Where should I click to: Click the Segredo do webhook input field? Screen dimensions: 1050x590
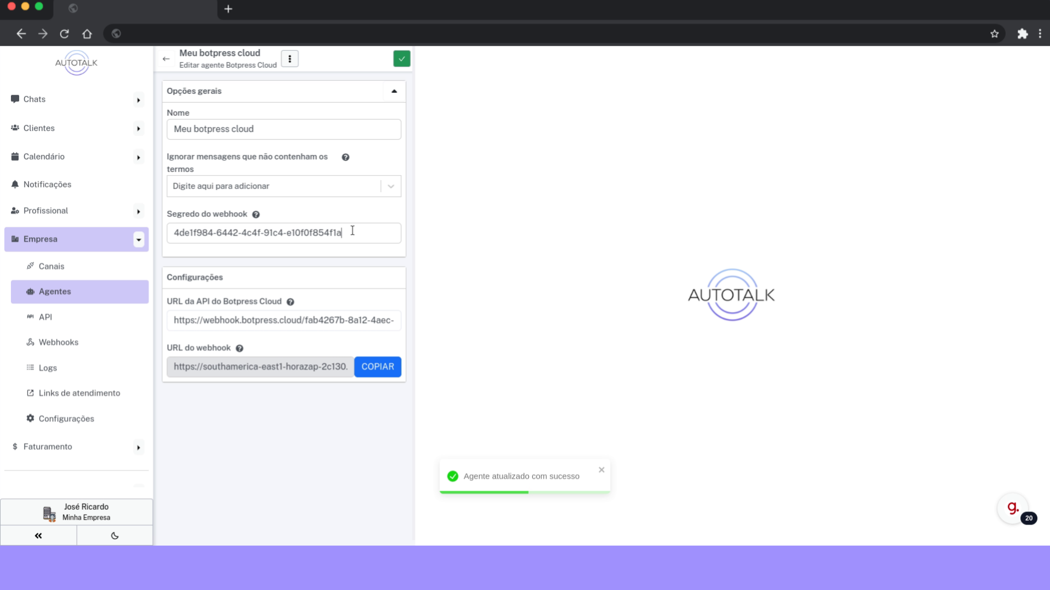[x=284, y=233]
